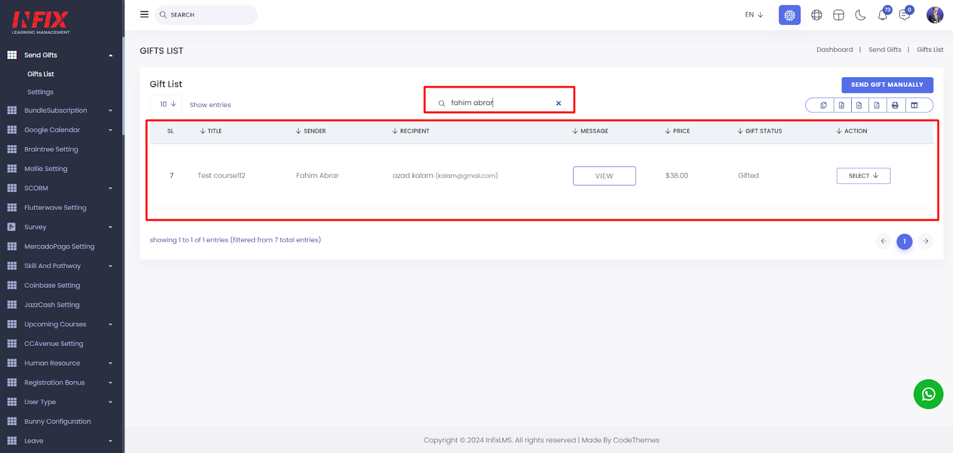Export gift list to Excel
953x453 pixels.
point(841,105)
